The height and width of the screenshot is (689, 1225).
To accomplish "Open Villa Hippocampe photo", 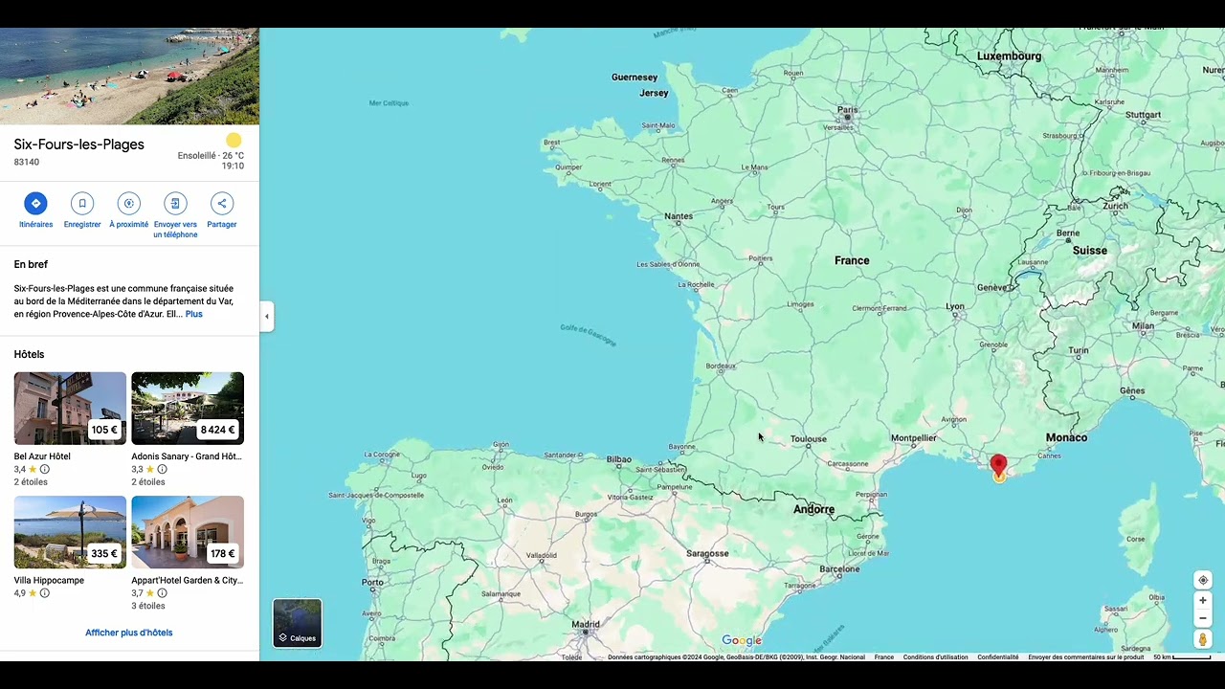I will point(70,531).
